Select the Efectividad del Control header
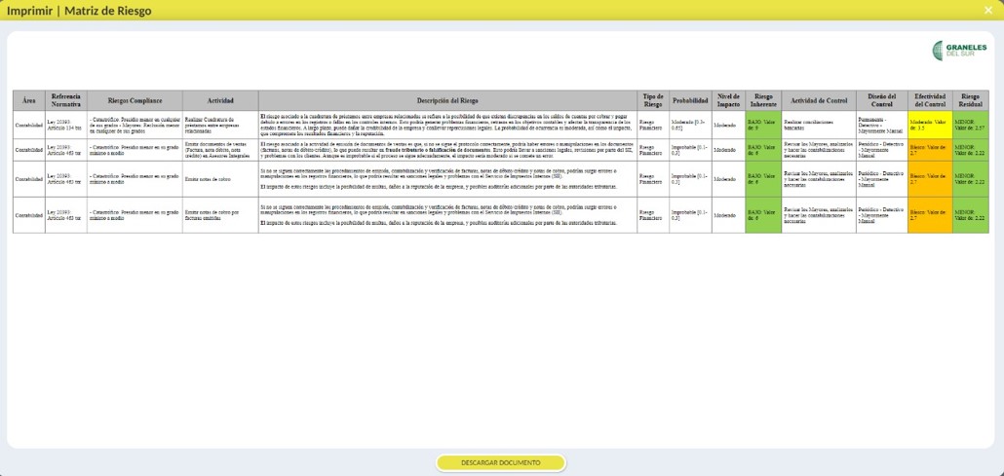Screen dimensions: 1004x476 pos(930,101)
